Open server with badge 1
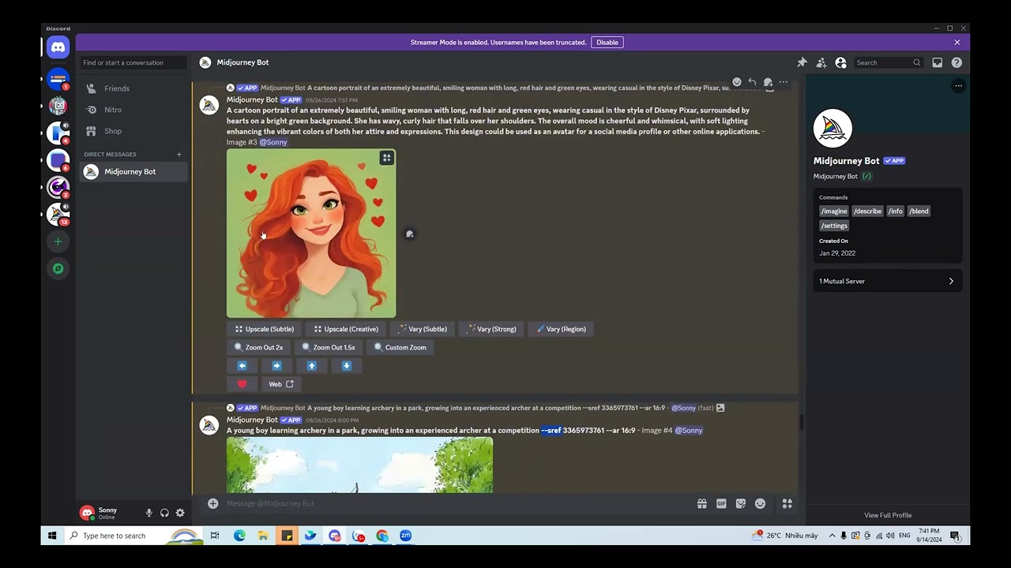Viewport: 1011px width, 568px height. point(58,79)
